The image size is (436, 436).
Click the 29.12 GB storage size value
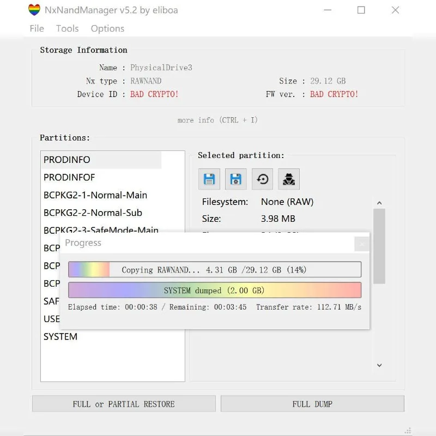328,81
